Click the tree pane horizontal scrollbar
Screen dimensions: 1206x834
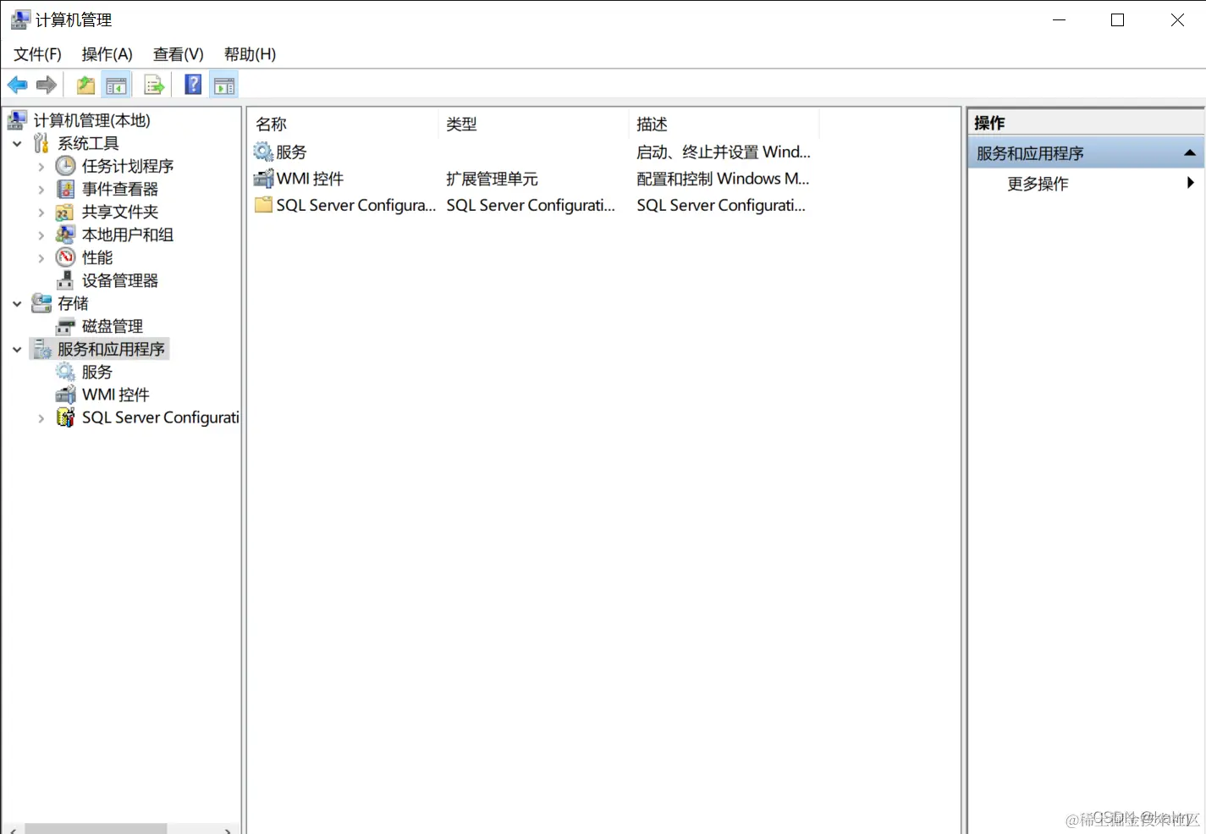pos(96,828)
